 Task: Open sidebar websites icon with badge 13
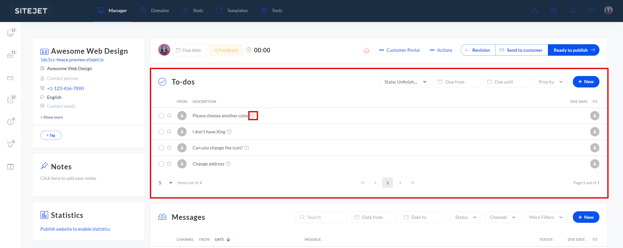click(x=10, y=33)
